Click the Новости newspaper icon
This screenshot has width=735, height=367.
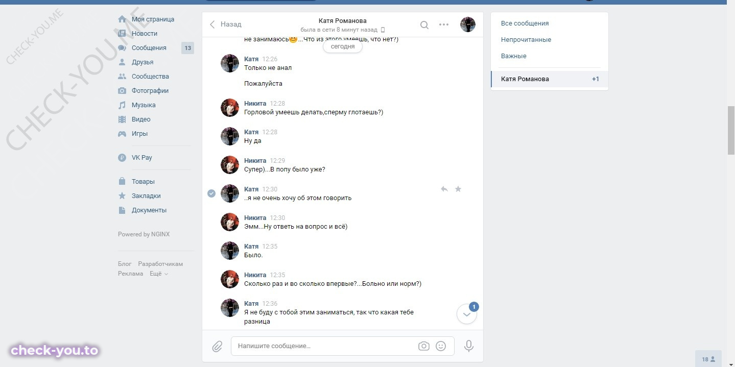pos(122,33)
